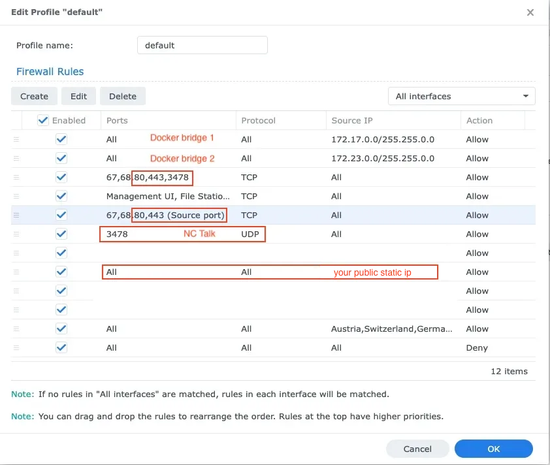Click drag handle of Management UI rule row

(x=16, y=197)
